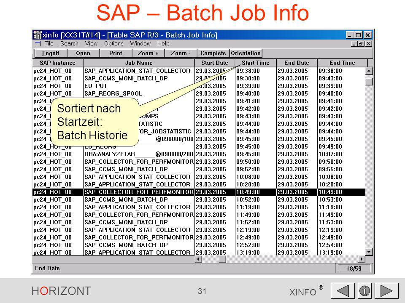This screenshot has height=303, width=405.
Task: Sort by End Time column header
Action: [342, 63]
